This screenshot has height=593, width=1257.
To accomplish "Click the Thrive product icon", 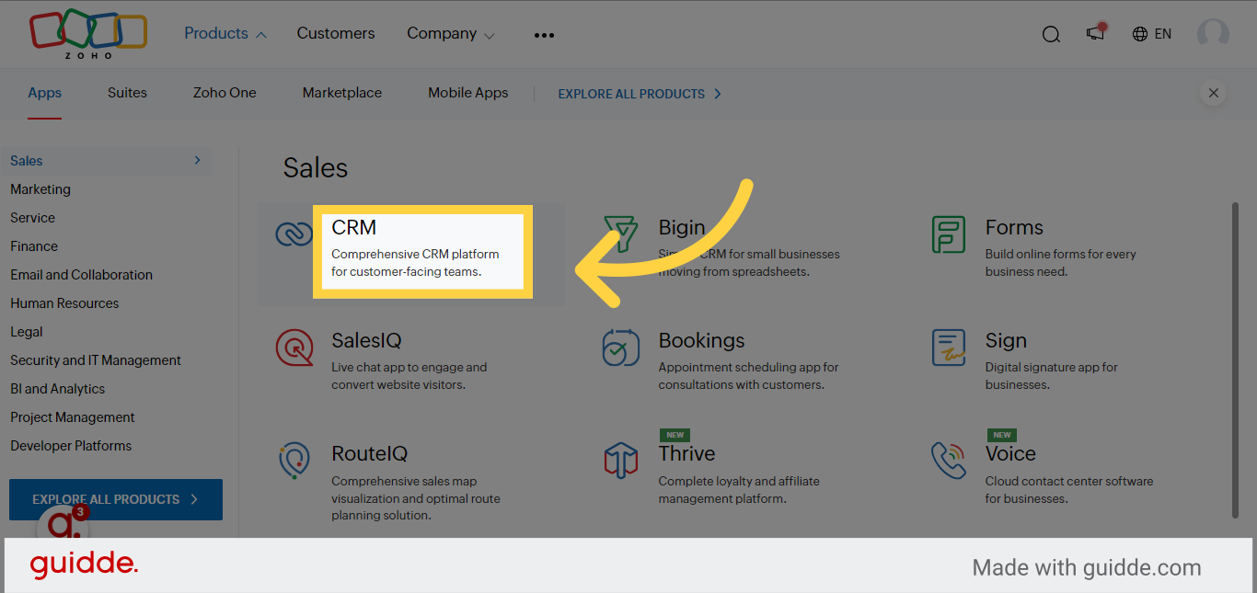I will [621, 460].
